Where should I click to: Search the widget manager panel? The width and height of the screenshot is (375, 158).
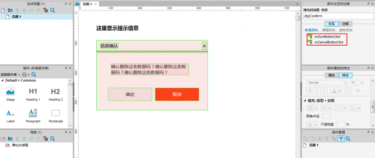tap(348, 138)
